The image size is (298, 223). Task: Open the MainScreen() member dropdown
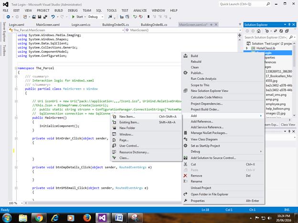point(143,30)
